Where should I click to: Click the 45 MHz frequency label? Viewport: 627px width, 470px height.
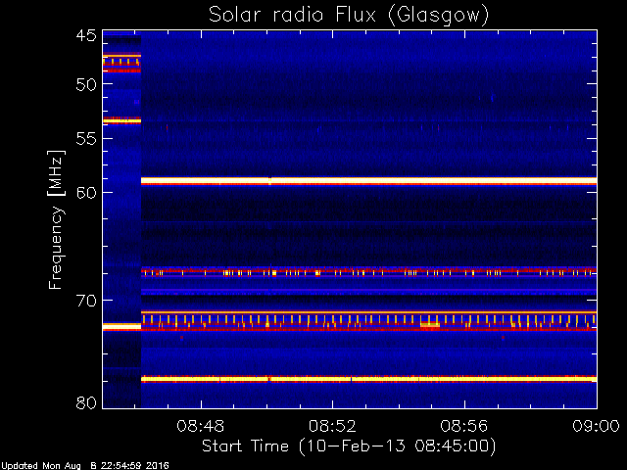pyautogui.click(x=86, y=36)
